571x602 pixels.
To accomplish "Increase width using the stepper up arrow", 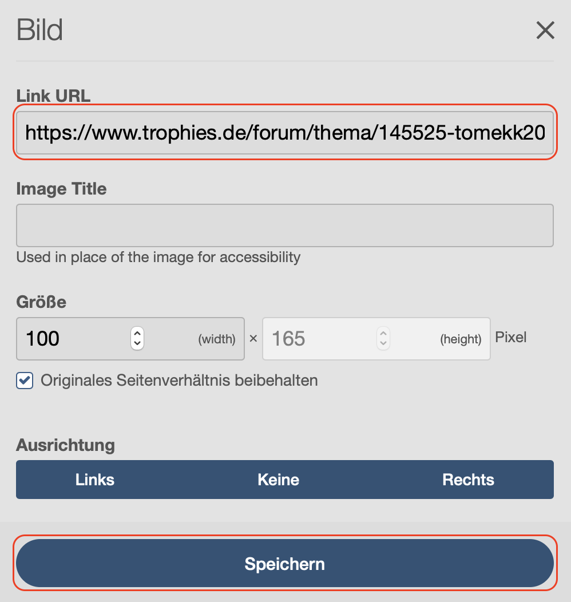I will point(137,333).
